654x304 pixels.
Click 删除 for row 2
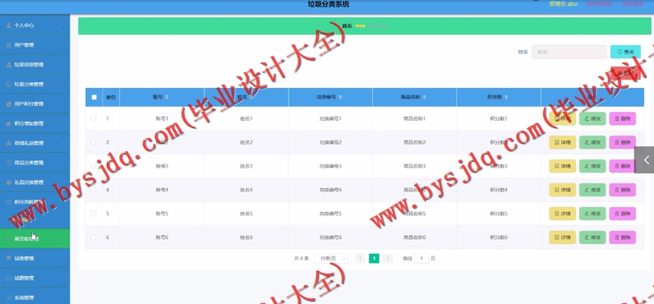pyautogui.click(x=622, y=143)
